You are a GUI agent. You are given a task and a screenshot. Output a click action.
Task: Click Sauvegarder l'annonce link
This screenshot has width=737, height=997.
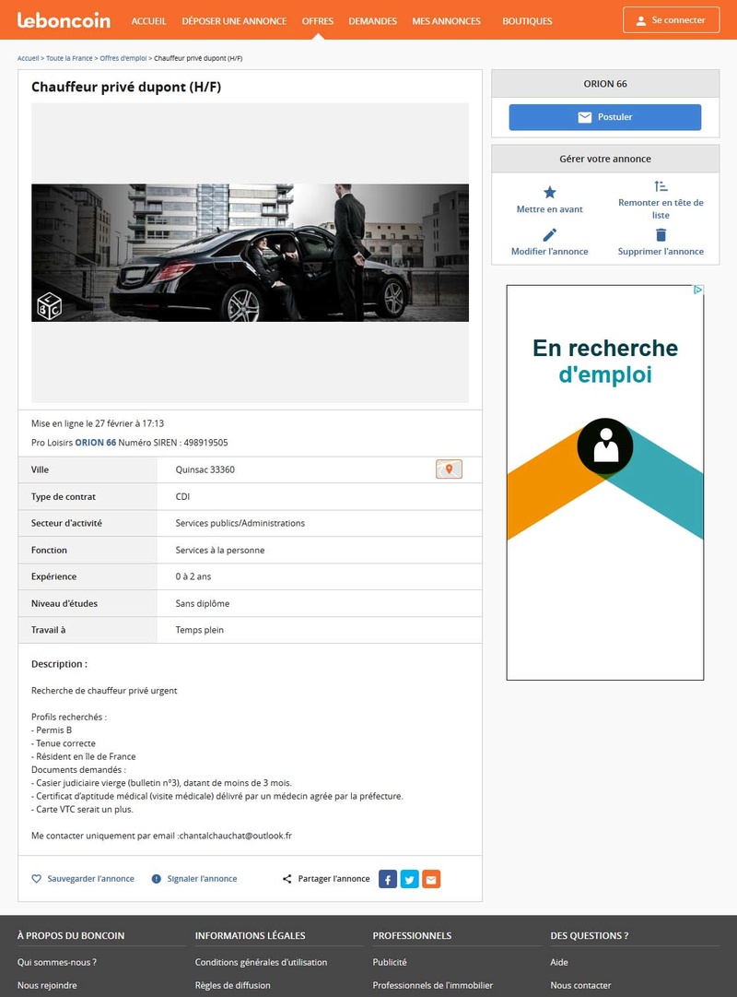point(91,879)
